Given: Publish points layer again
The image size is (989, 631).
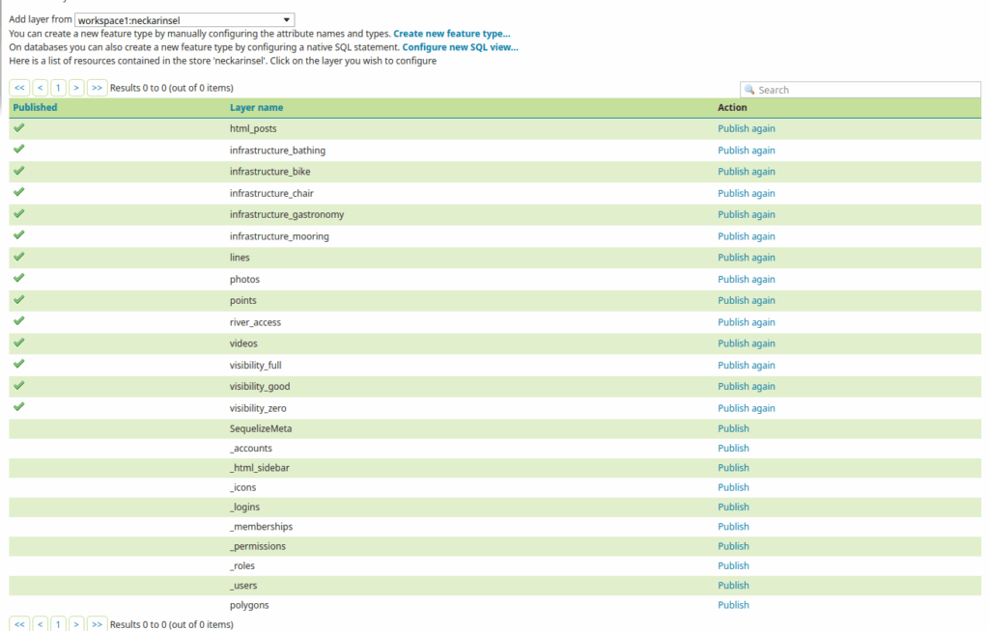Looking at the screenshot, I should coord(747,300).
